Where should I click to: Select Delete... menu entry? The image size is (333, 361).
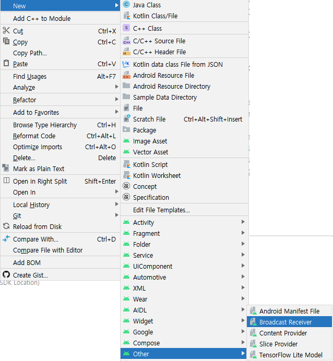(x=61, y=158)
